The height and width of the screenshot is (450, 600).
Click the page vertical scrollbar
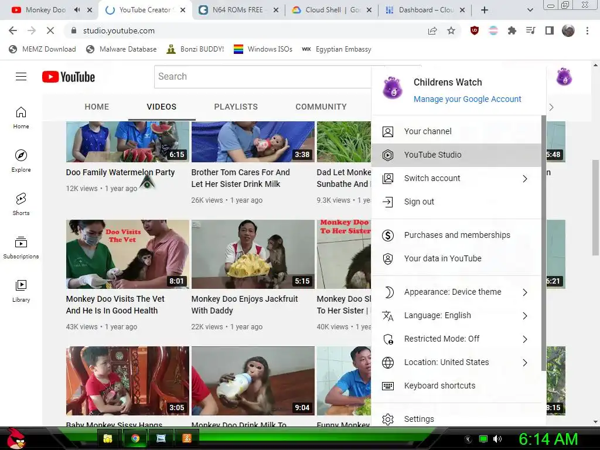(595, 207)
